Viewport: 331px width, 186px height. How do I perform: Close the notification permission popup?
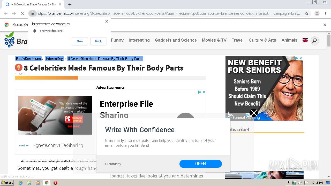click(107, 21)
